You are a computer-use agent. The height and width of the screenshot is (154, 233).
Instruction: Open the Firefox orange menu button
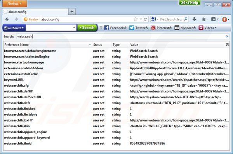[x=15, y=3]
